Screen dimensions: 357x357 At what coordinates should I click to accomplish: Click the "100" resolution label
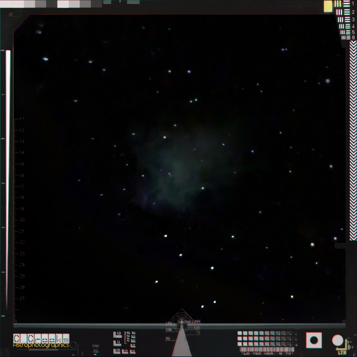[x=169, y=330]
